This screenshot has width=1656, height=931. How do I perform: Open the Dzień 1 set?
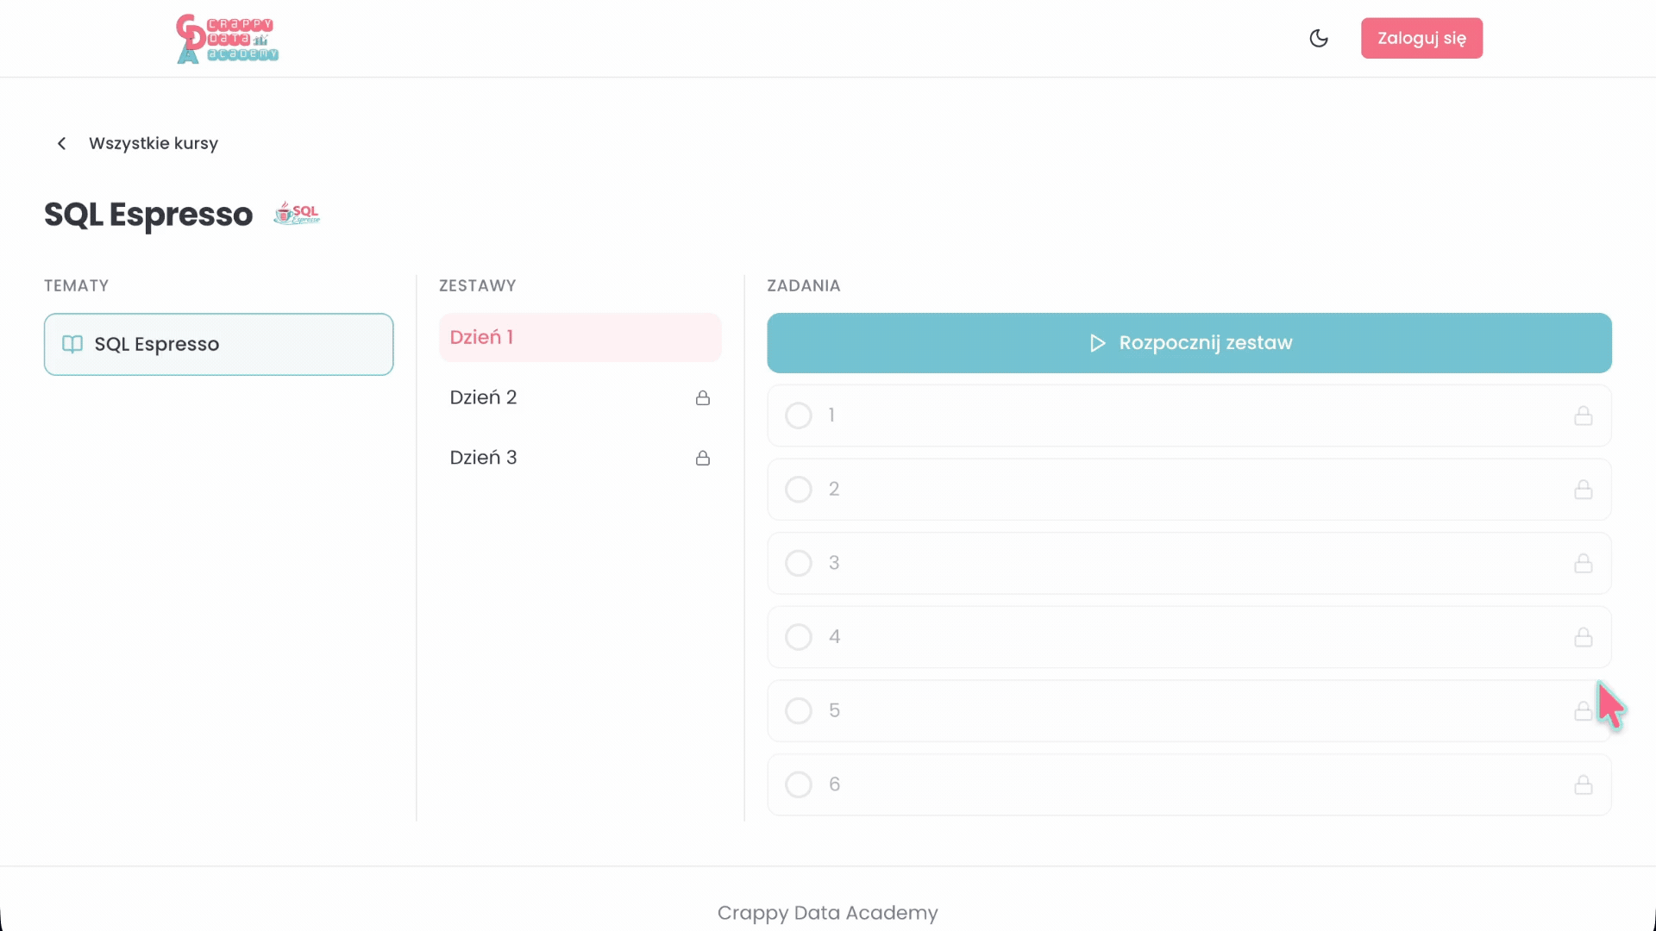coord(580,337)
